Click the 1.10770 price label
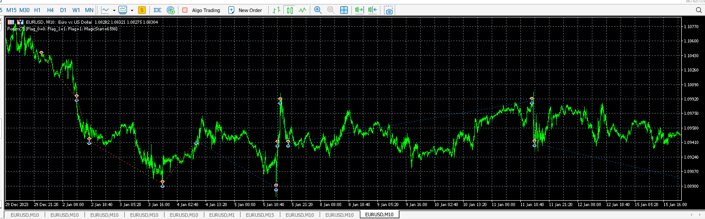The width and height of the screenshot is (705, 219). pos(691,27)
